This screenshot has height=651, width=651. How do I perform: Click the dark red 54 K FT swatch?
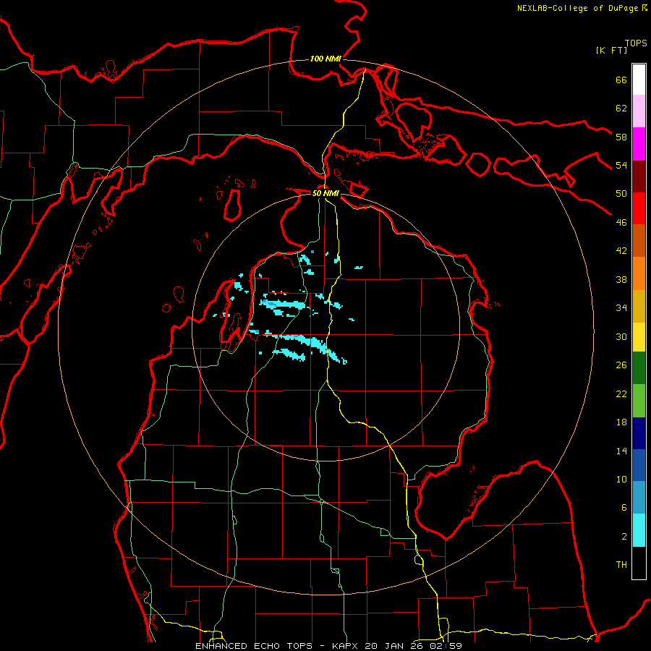(639, 176)
